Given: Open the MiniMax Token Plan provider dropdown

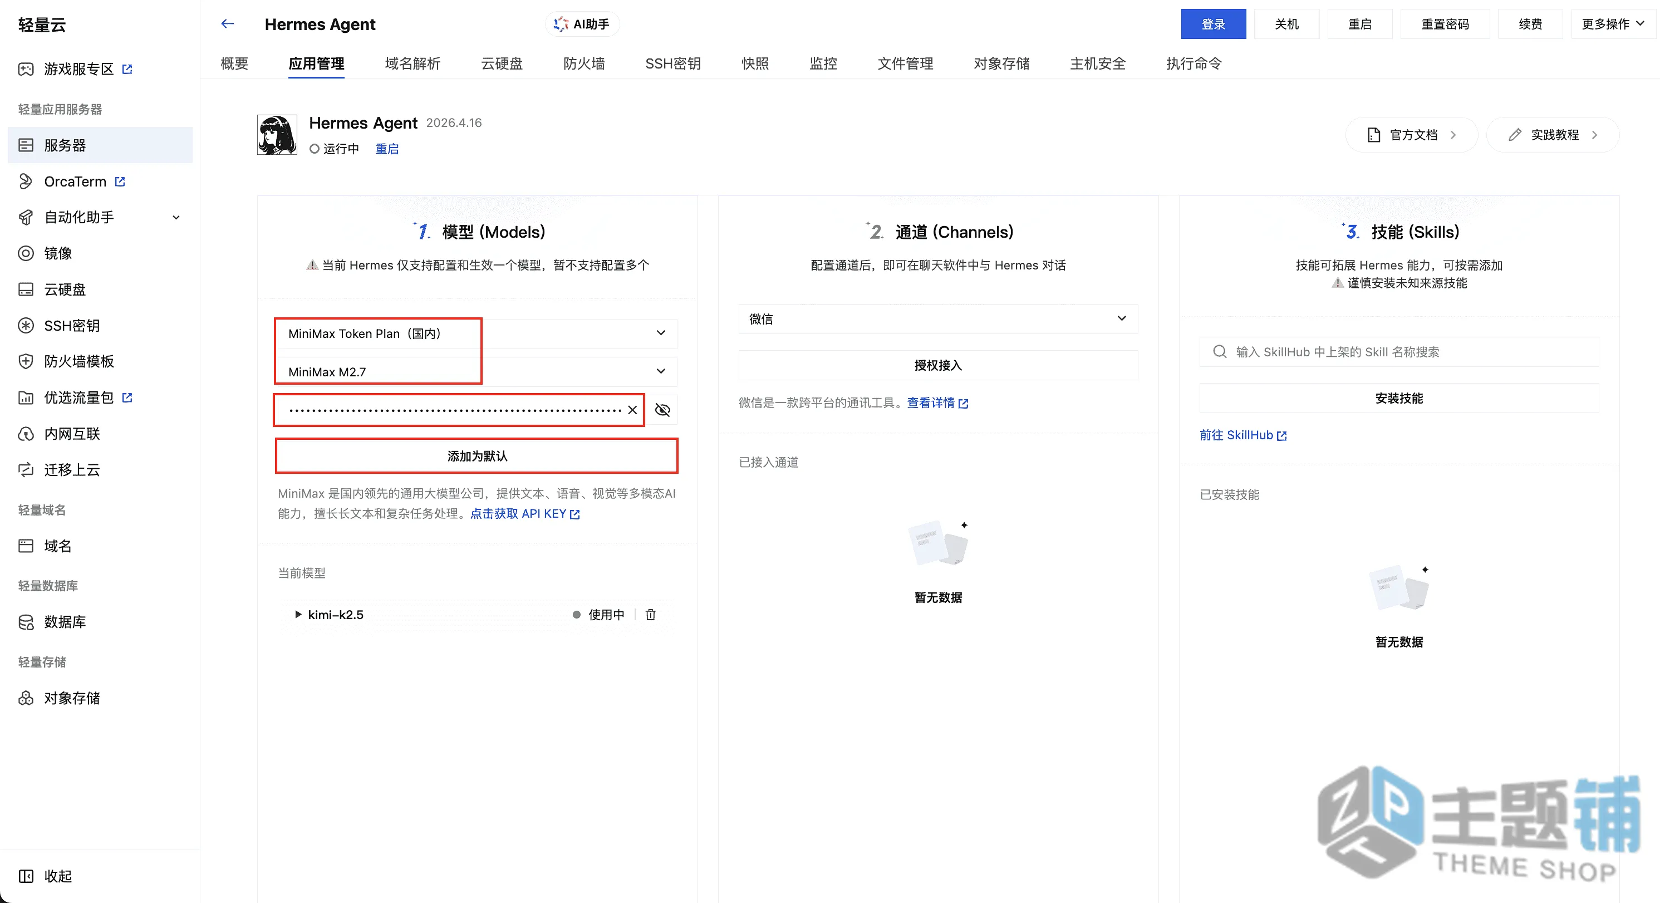Looking at the screenshot, I should click(x=477, y=333).
